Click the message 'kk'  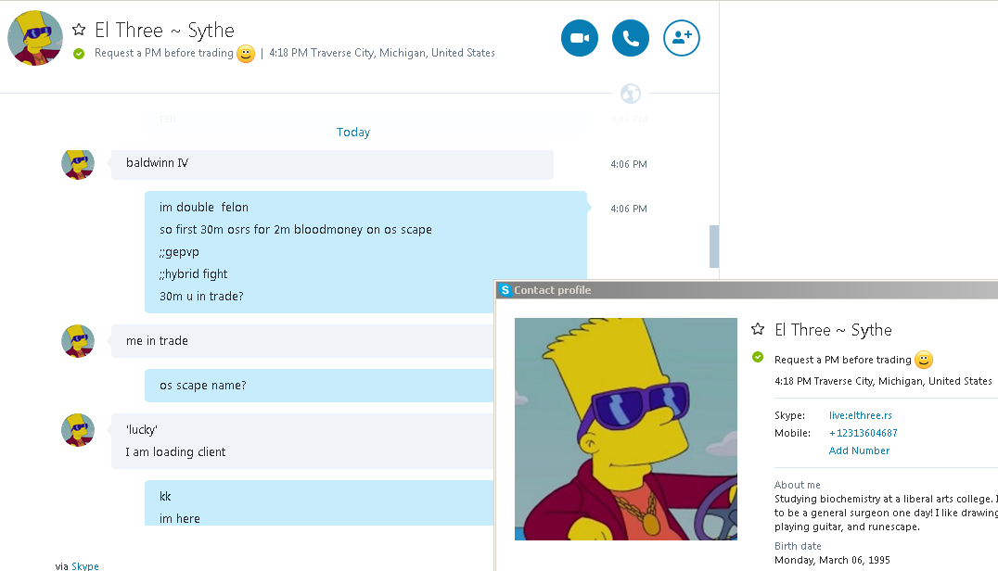165,497
